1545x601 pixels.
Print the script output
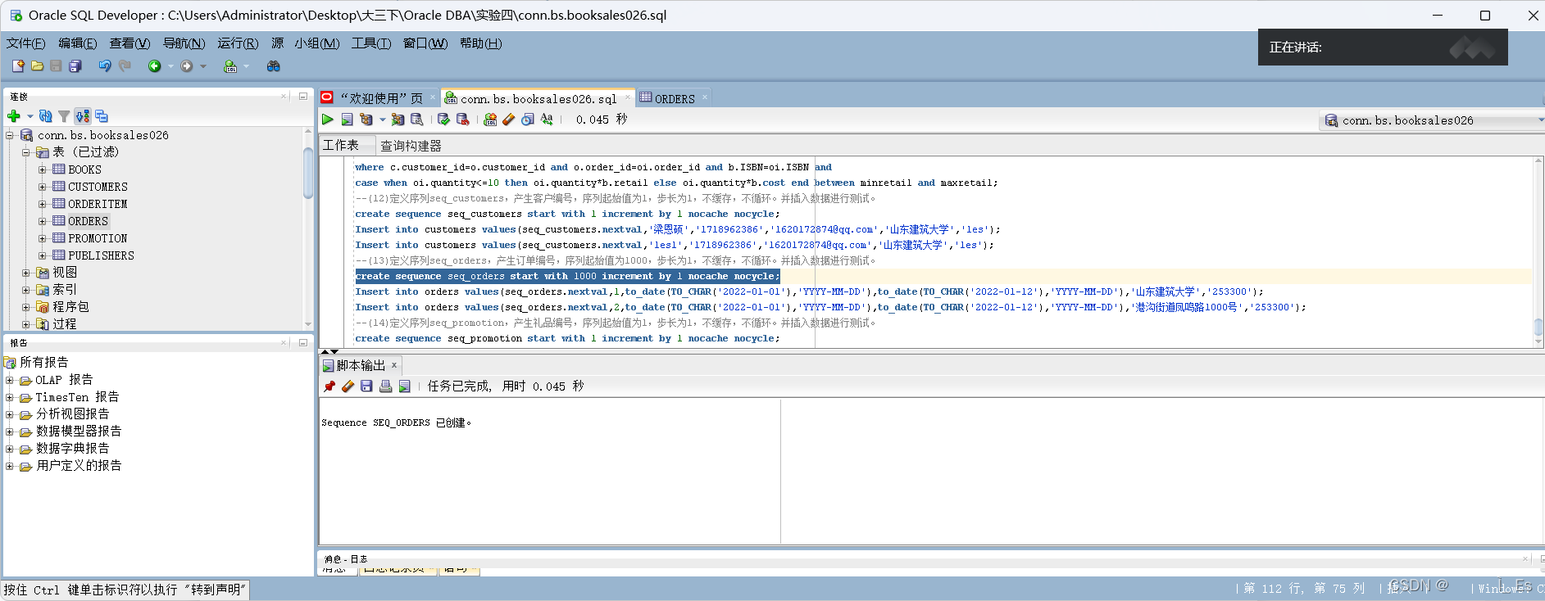tap(385, 386)
